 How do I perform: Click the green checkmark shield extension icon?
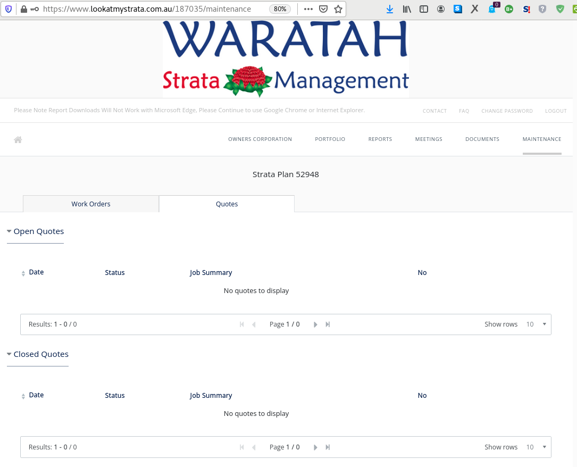560,9
